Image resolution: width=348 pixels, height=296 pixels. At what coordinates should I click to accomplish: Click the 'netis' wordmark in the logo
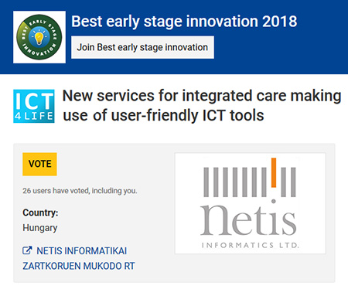tap(248, 220)
